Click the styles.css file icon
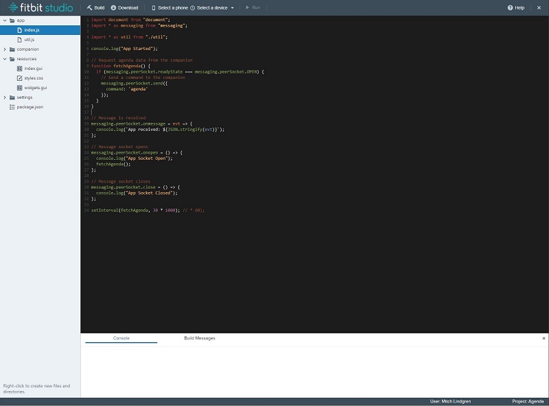 tap(20, 78)
